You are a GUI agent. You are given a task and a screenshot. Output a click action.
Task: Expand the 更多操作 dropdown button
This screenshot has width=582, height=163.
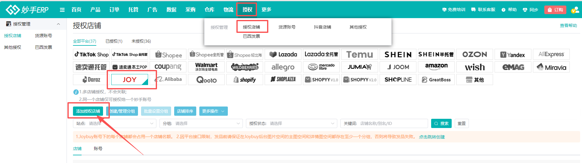point(213,111)
